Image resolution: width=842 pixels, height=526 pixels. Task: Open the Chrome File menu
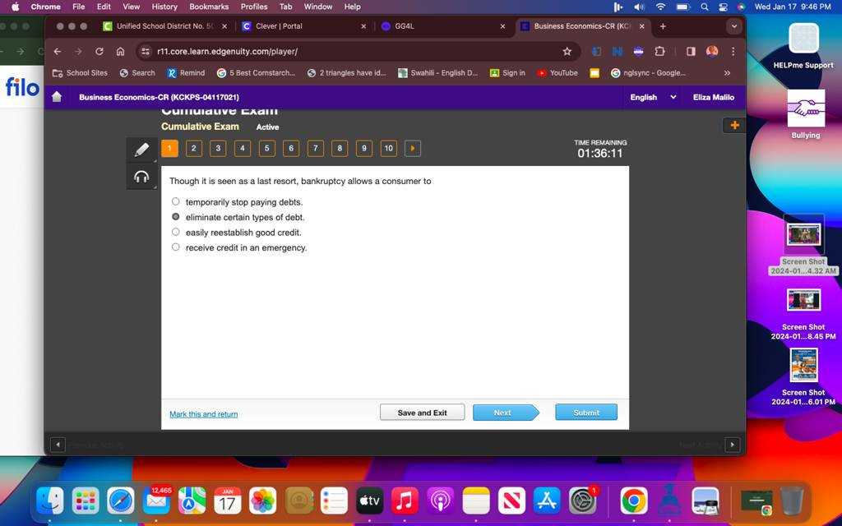click(78, 7)
